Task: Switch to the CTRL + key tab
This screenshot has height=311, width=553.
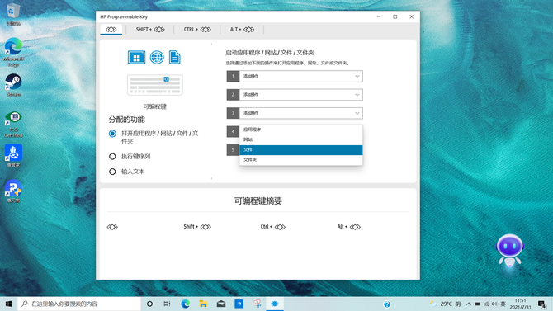Action: (197, 29)
